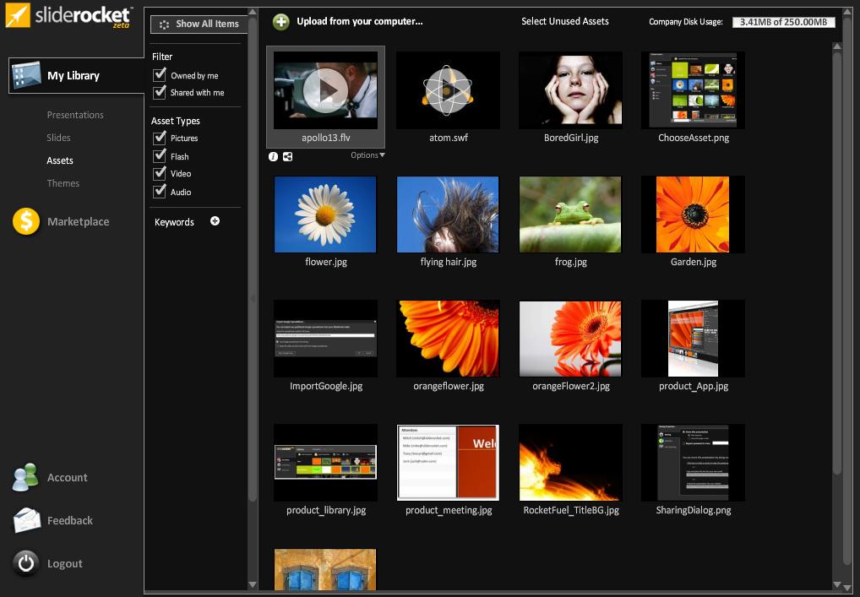Select the RocketFuel_TitleBG.jpg thumbnail
This screenshot has height=597, width=860.
[x=570, y=463]
